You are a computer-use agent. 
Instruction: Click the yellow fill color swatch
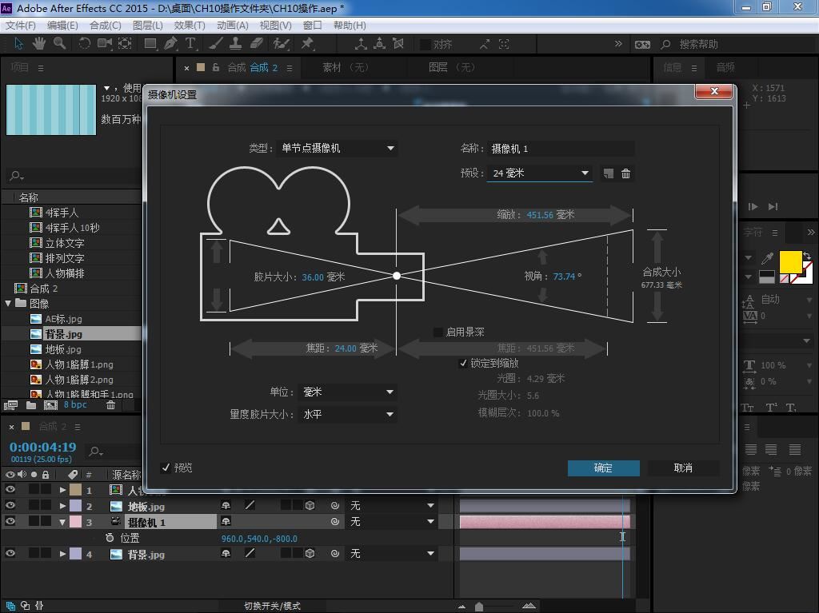[x=790, y=261]
